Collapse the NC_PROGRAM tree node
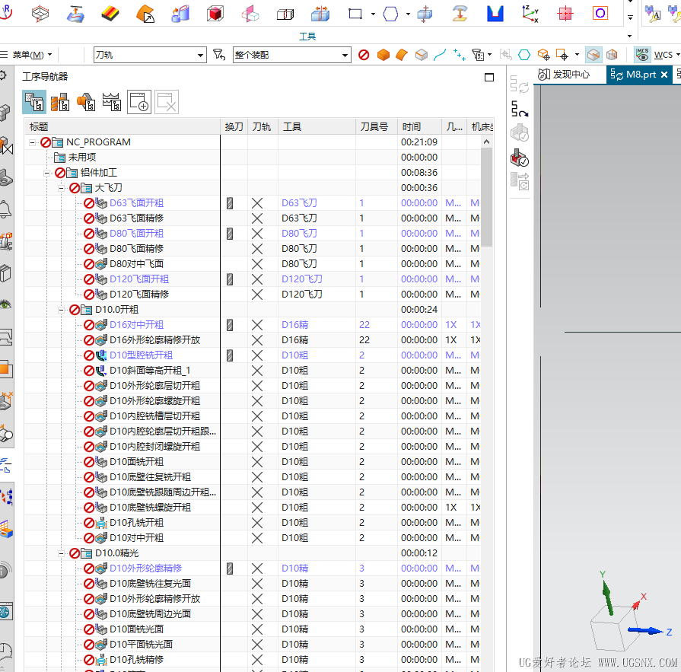The height and width of the screenshot is (672, 681). click(x=32, y=142)
